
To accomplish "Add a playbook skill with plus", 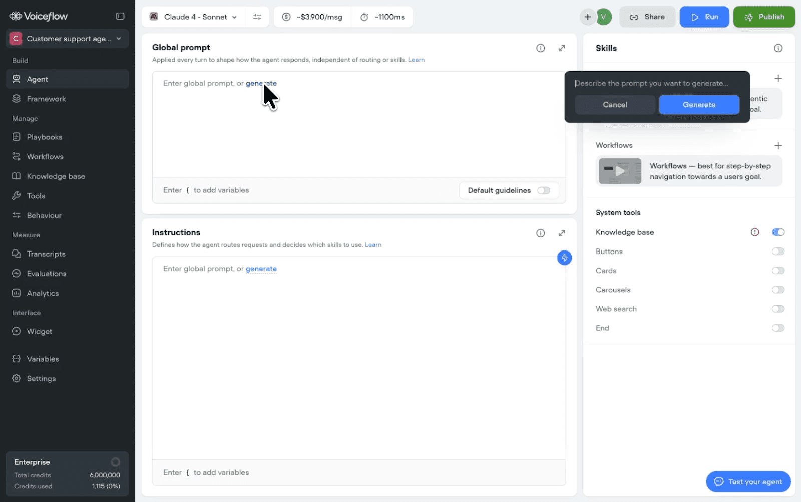I will [778, 78].
